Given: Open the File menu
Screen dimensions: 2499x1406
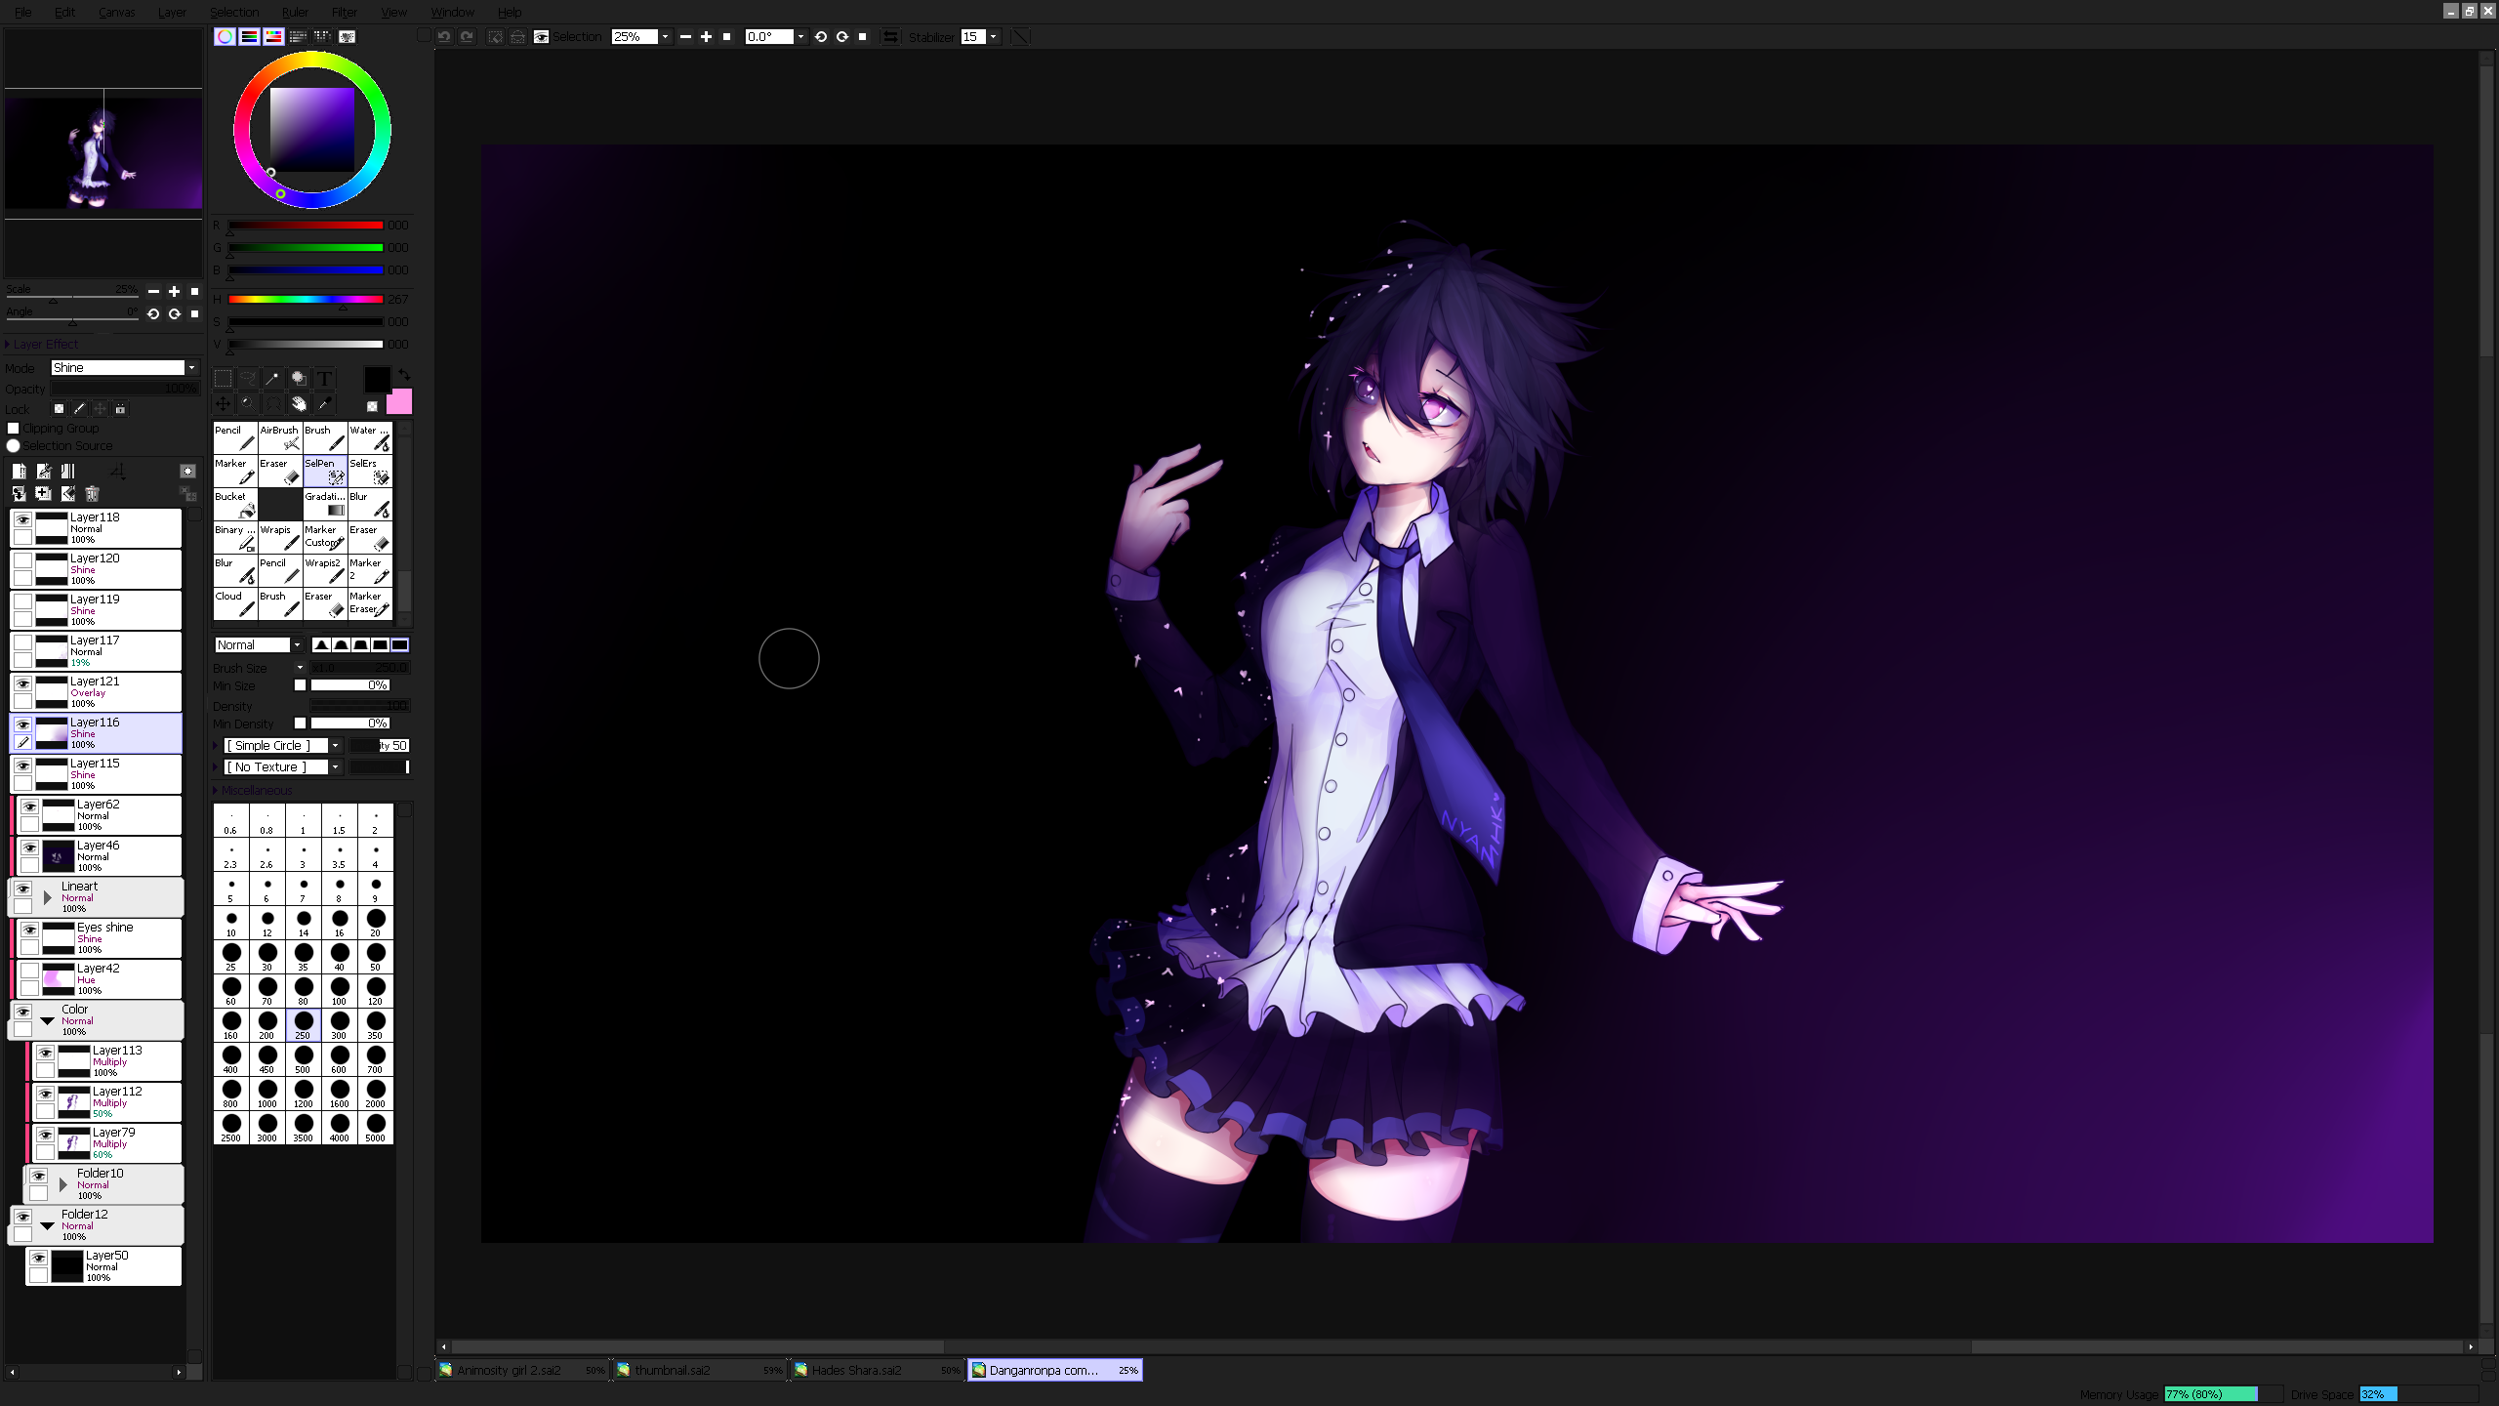Looking at the screenshot, I should pos(22,12).
